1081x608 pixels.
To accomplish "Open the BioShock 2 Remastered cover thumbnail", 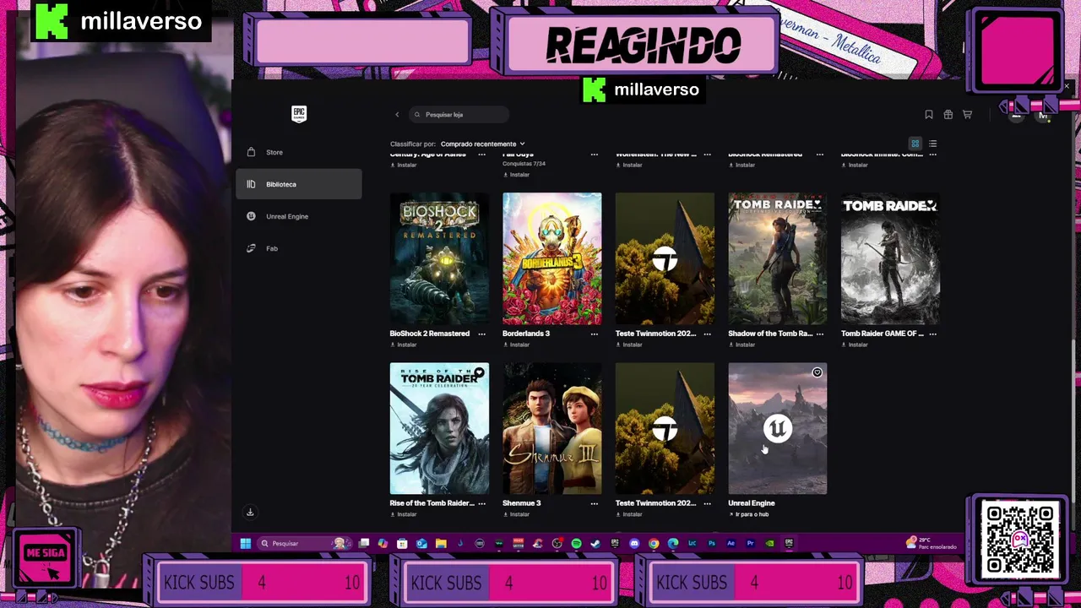I will coord(439,258).
